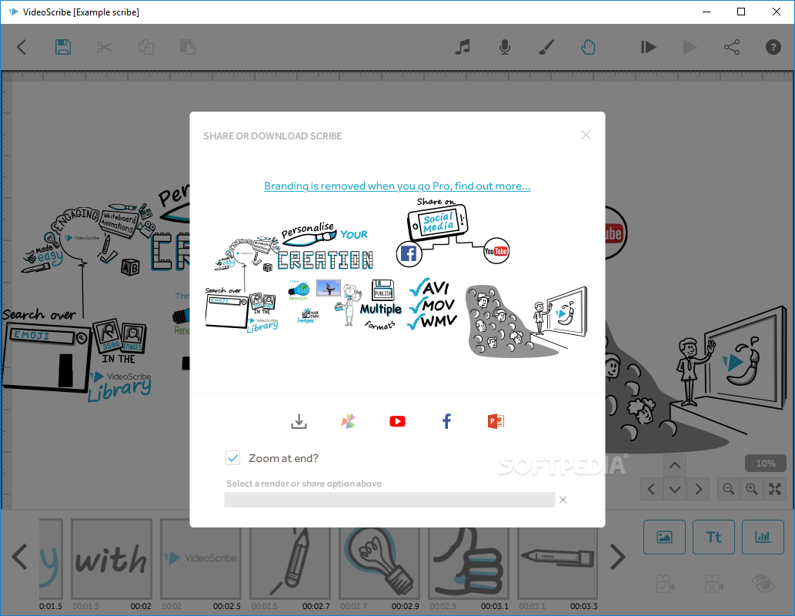Click the fit-to-screen zoom icon
This screenshot has height=616, width=795.
coord(775,489)
